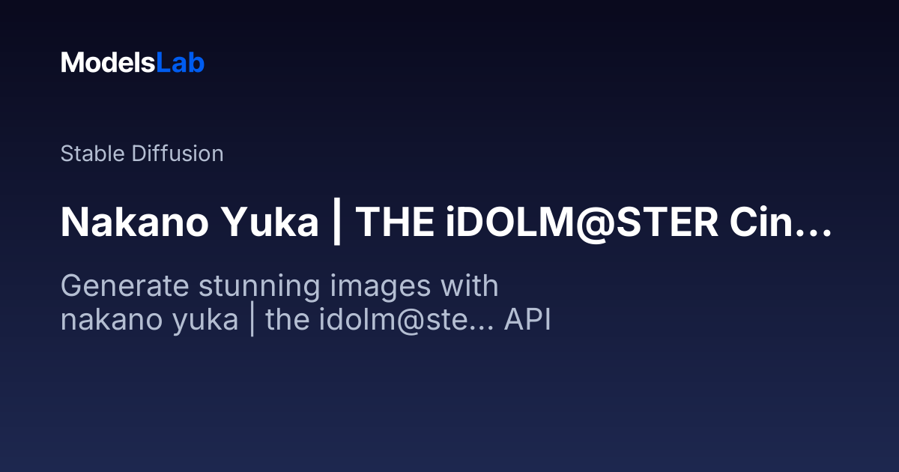Screen dimensions: 899x472
Task: Click lowercase "nakano yuka" in the description
Action: point(149,321)
